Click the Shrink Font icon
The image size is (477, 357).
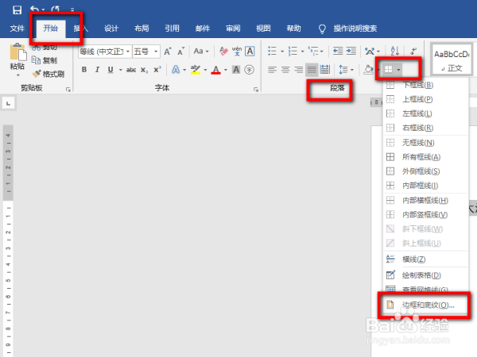click(181, 52)
